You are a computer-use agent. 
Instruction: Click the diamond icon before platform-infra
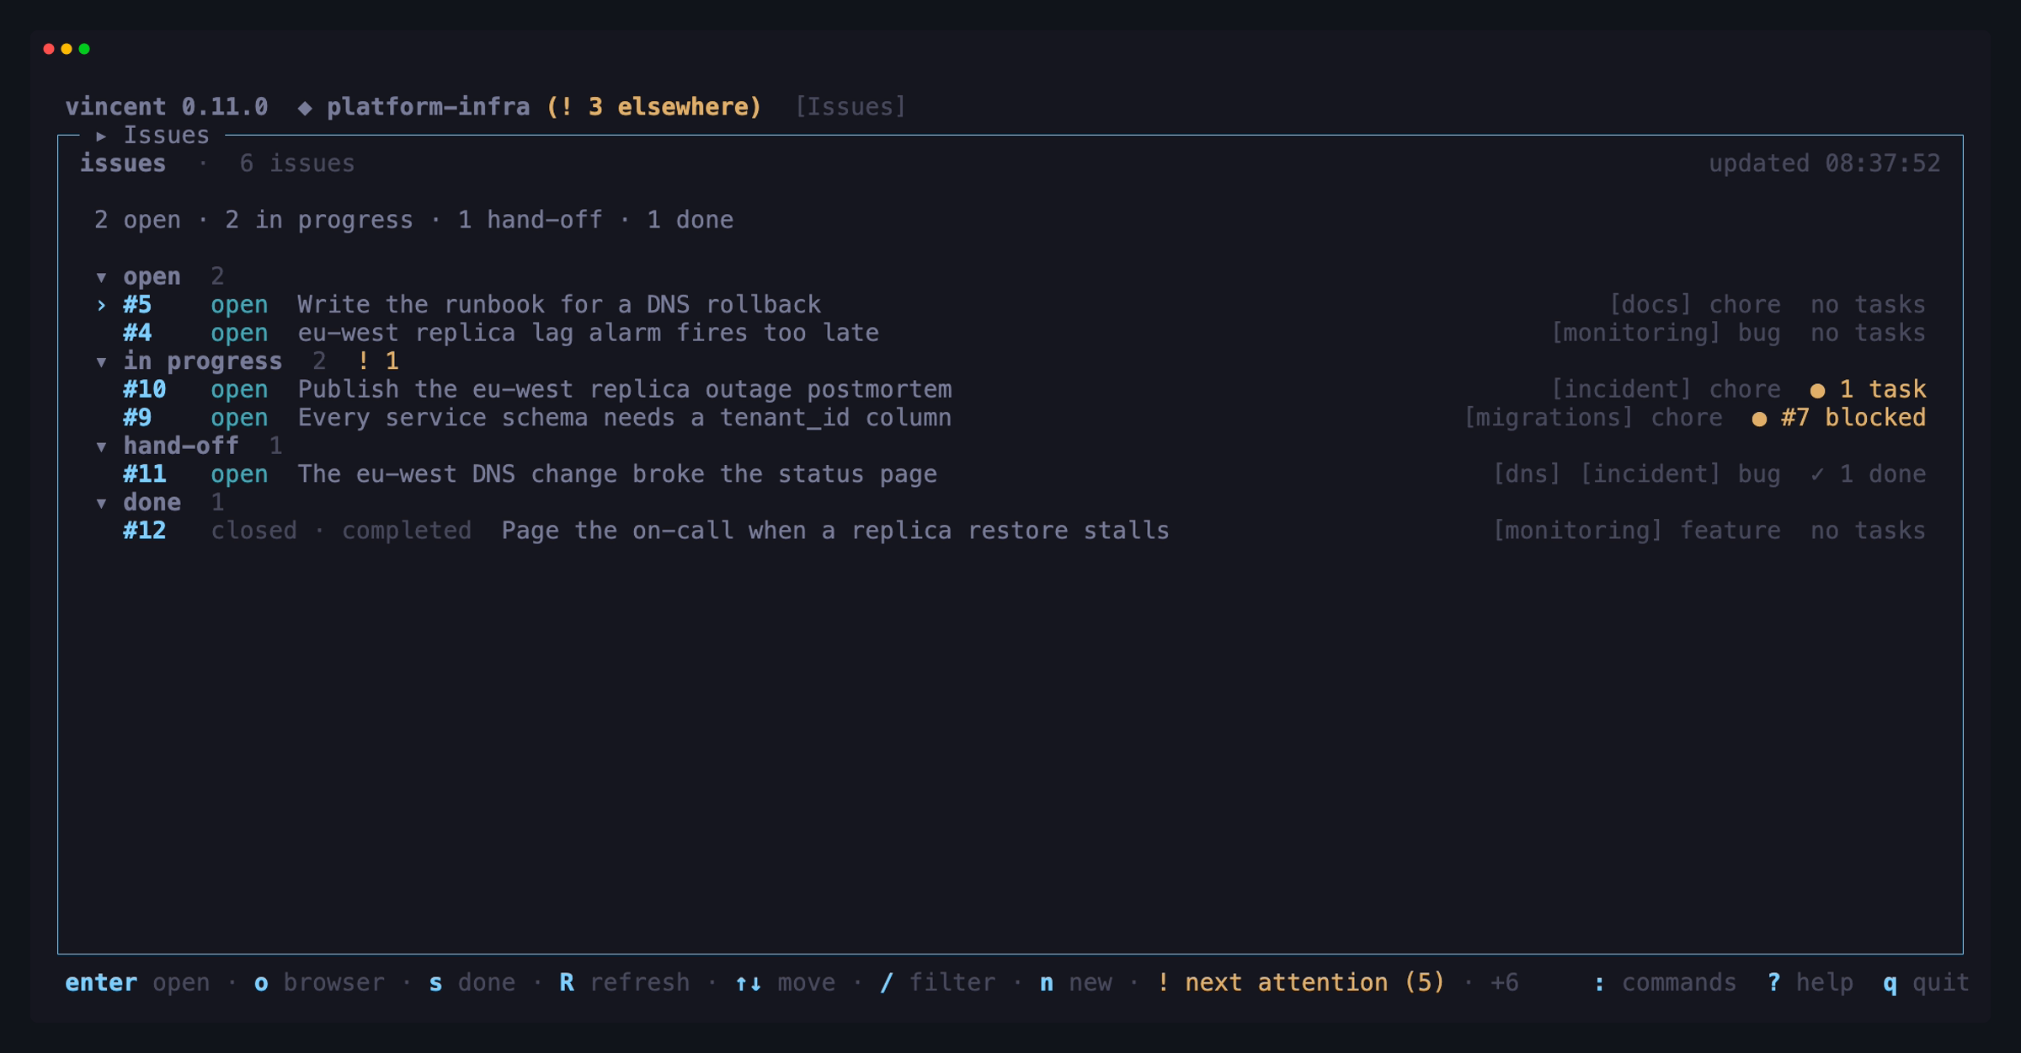coord(305,107)
